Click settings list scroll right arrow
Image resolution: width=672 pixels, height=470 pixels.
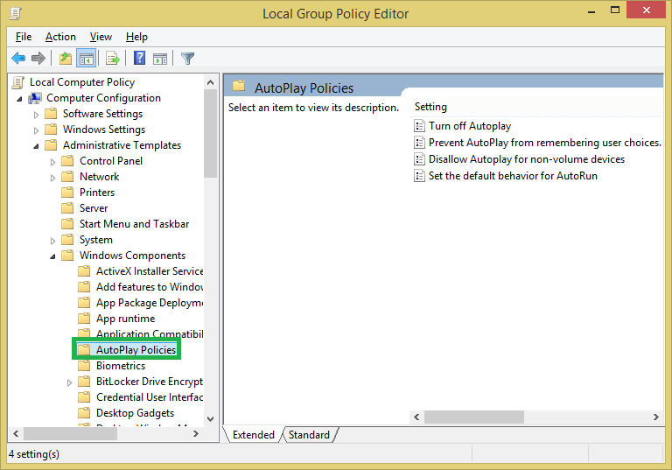[655, 417]
